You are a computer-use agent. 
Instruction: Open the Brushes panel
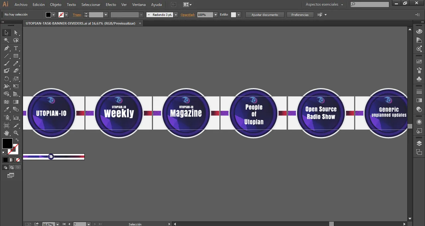pos(419,70)
